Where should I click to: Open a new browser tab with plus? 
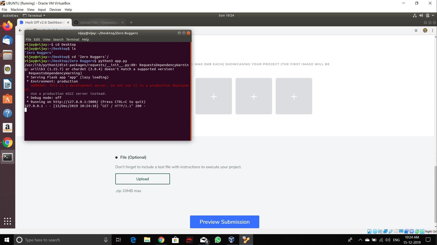[131, 22]
